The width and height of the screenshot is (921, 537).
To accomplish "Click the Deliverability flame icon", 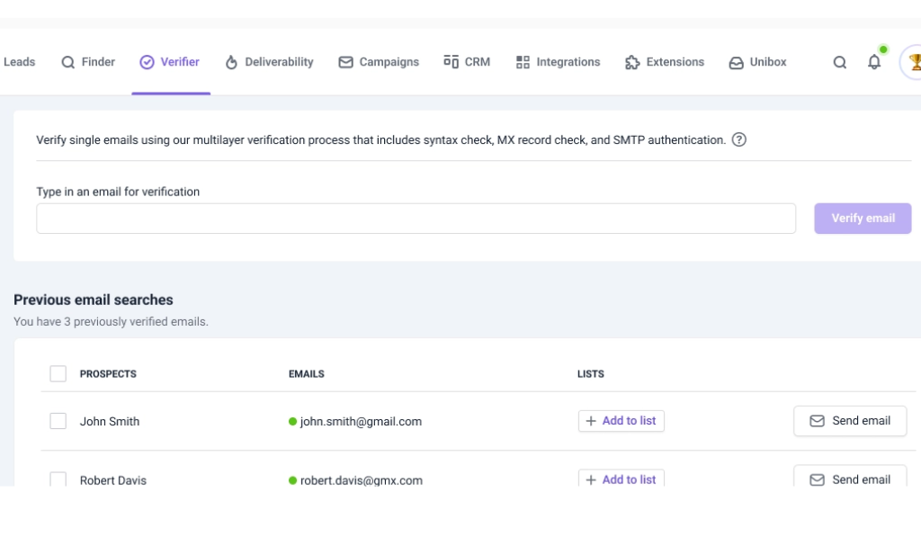I will 231,62.
